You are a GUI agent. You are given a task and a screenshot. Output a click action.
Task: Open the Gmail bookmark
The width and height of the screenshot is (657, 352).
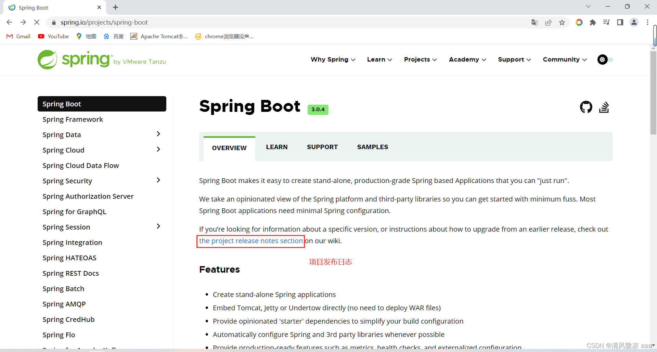click(18, 36)
